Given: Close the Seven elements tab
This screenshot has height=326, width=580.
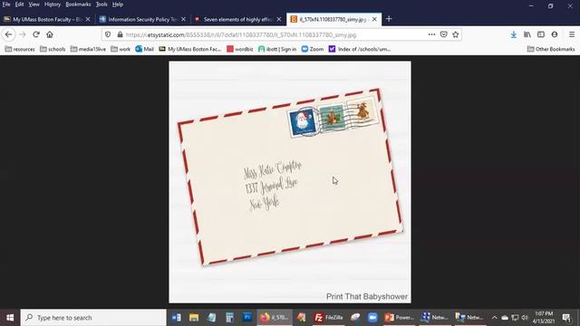Looking at the screenshot, I should [x=278, y=19].
